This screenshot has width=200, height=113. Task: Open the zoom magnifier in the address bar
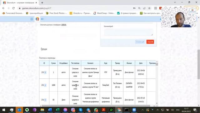click(x=139, y=8)
